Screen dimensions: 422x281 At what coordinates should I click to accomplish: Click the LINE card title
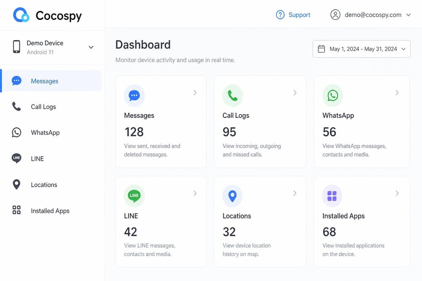pos(131,216)
